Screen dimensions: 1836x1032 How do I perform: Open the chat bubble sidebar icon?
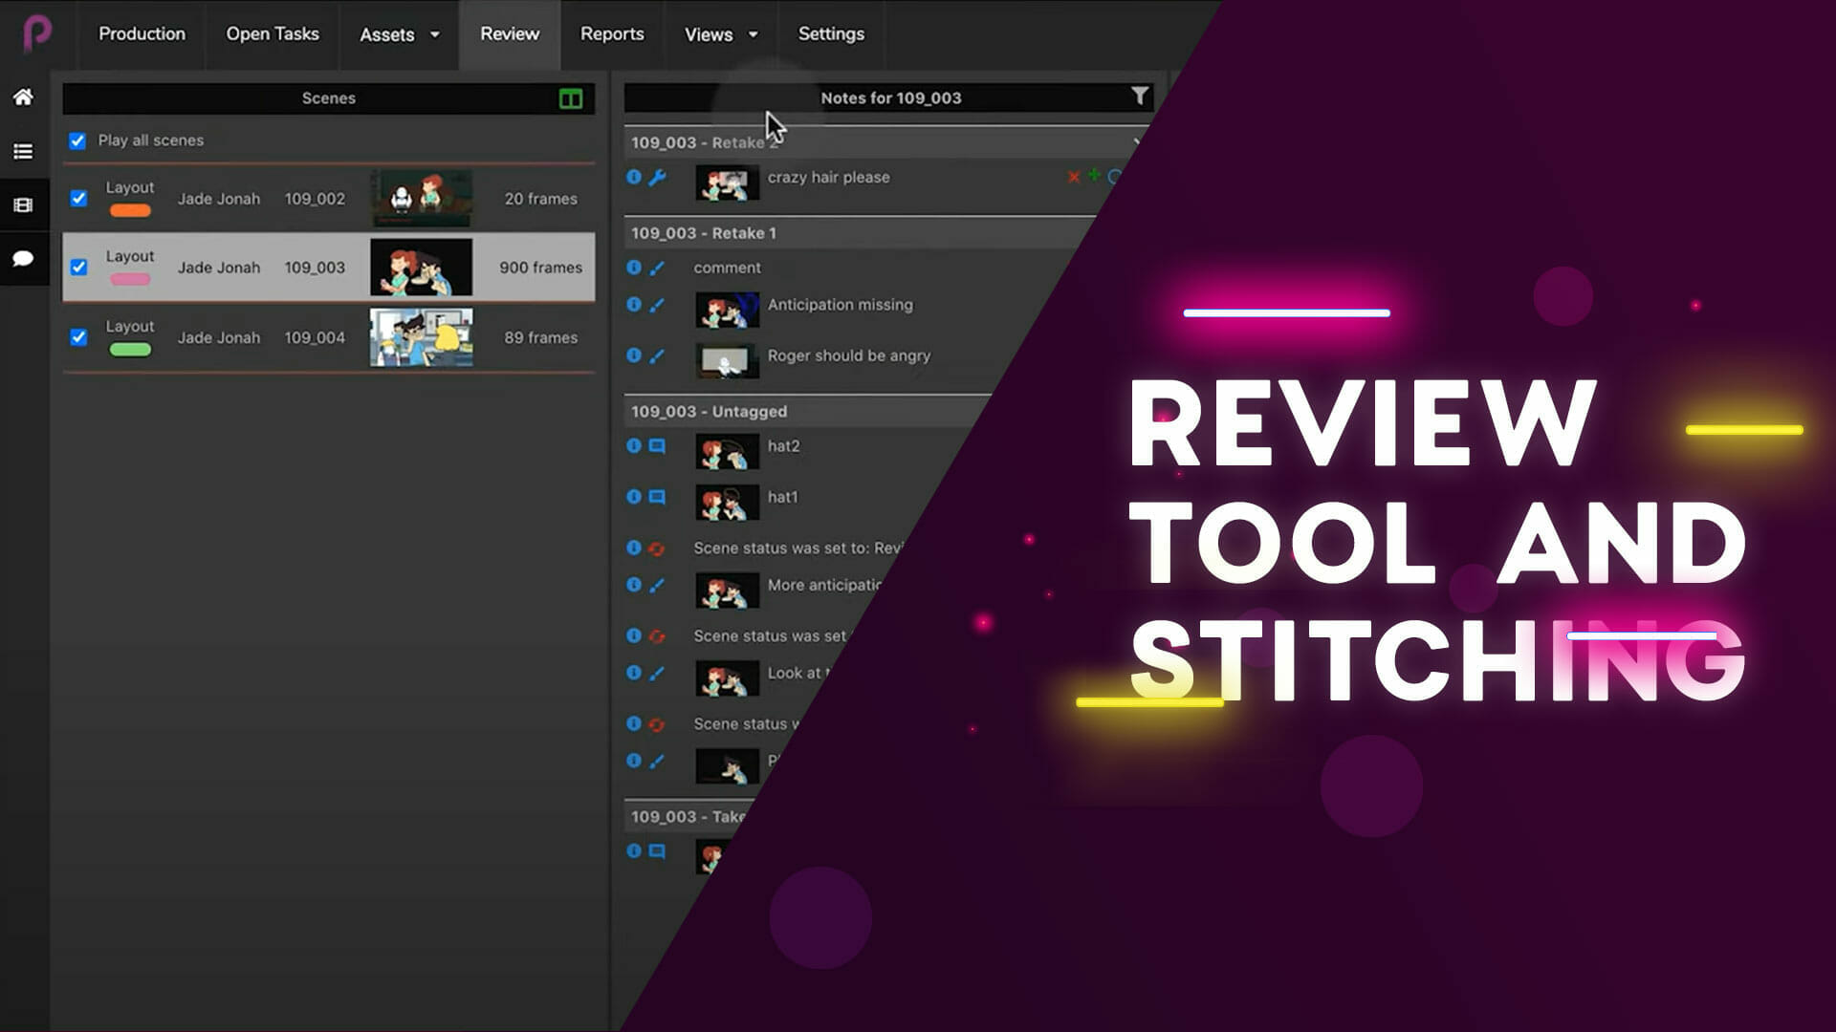coord(23,258)
